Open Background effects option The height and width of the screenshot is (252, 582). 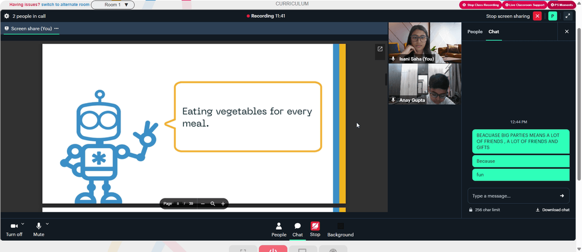pyautogui.click(x=340, y=230)
